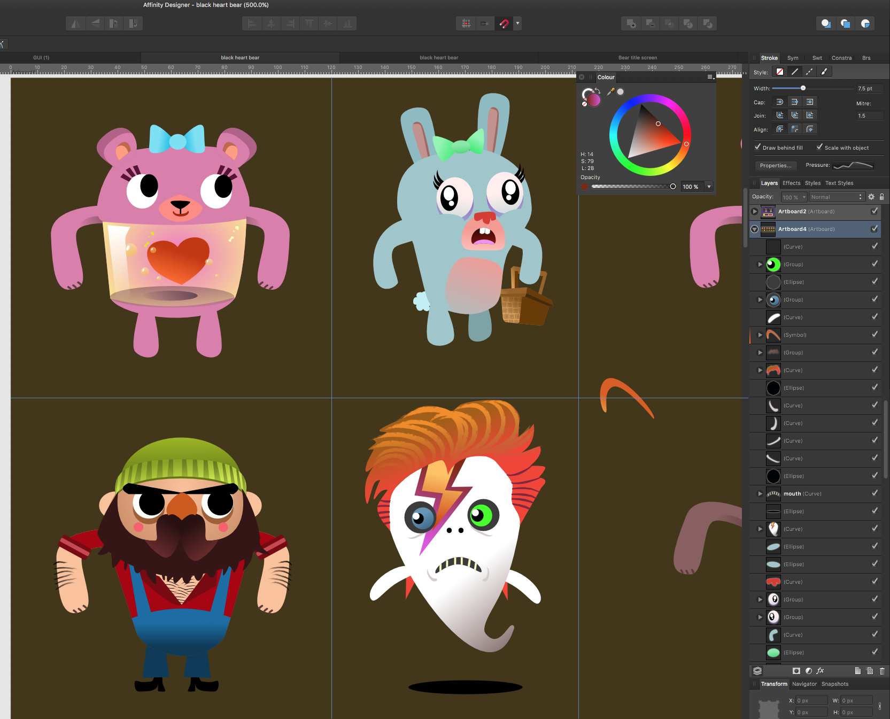Select the Insert behind selection icon

pyautogui.click(x=826, y=24)
